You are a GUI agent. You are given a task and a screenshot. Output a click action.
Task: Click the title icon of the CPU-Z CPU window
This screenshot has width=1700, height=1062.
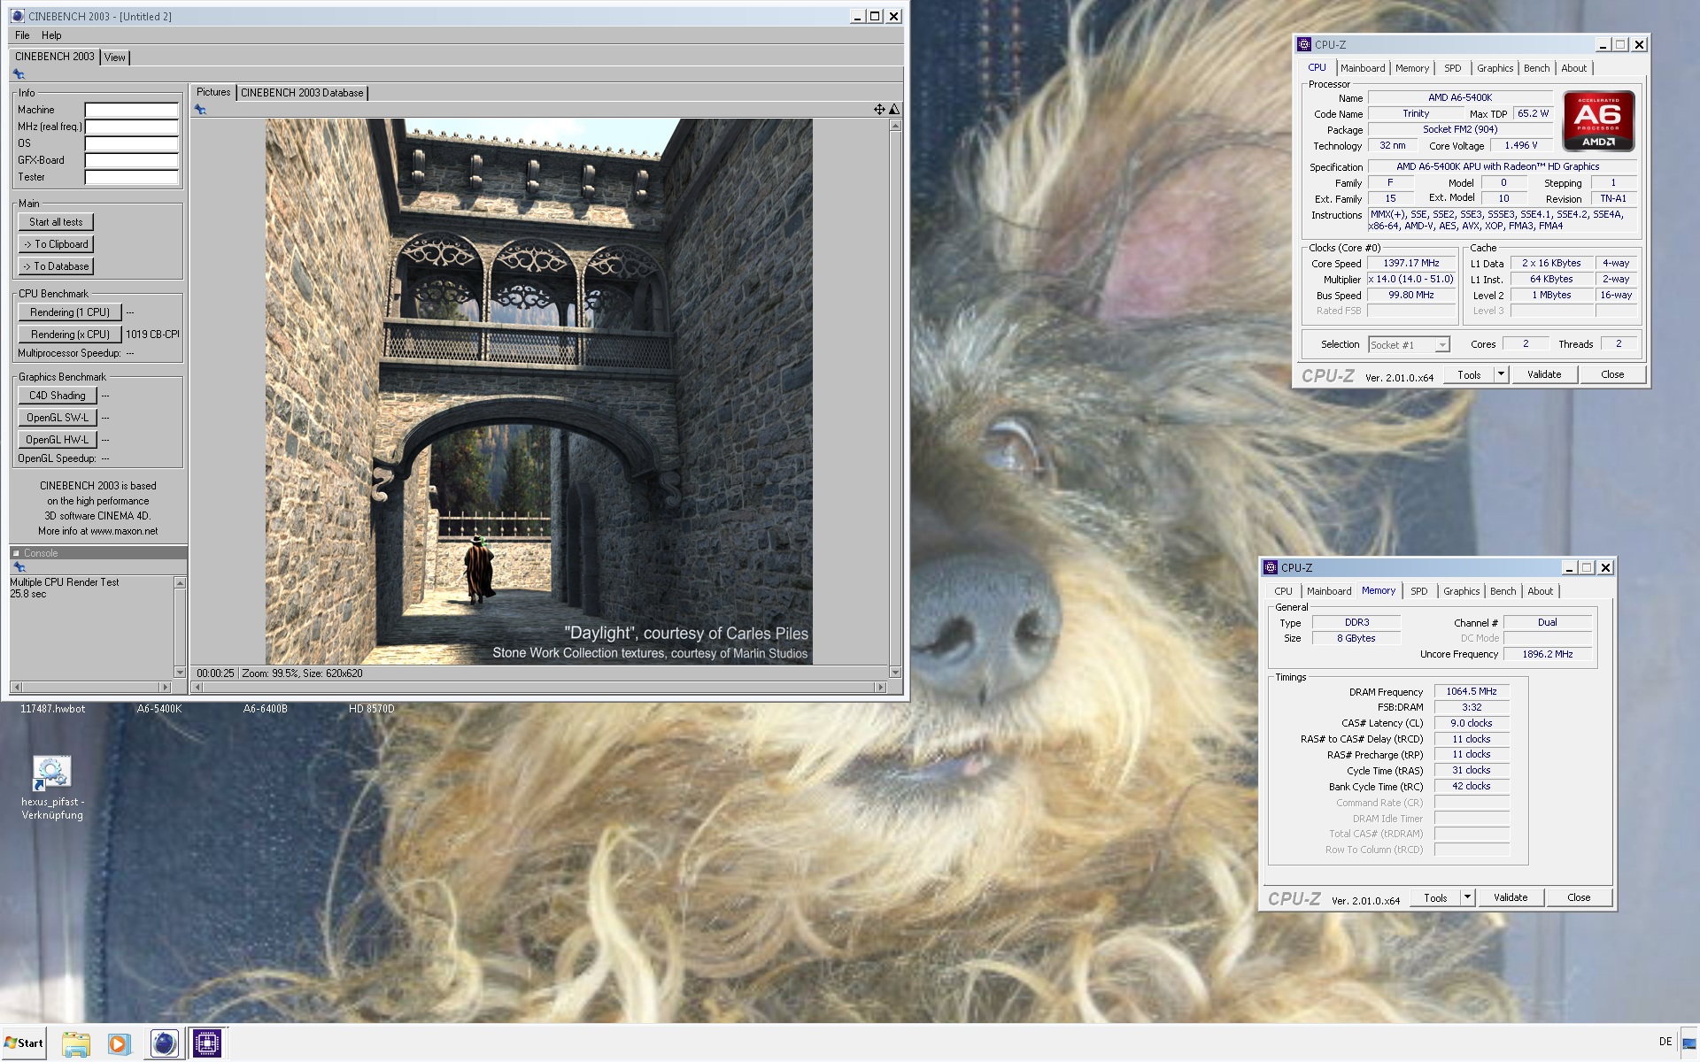1304,44
